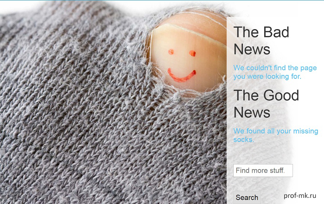Click the Search button

[247, 198]
